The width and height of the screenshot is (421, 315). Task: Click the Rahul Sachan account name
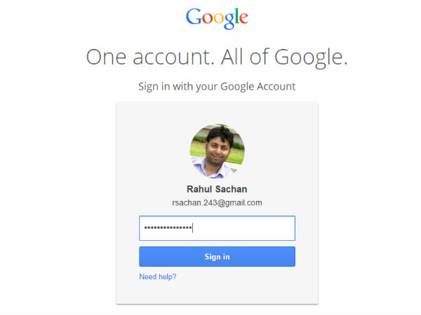pos(217,190)
